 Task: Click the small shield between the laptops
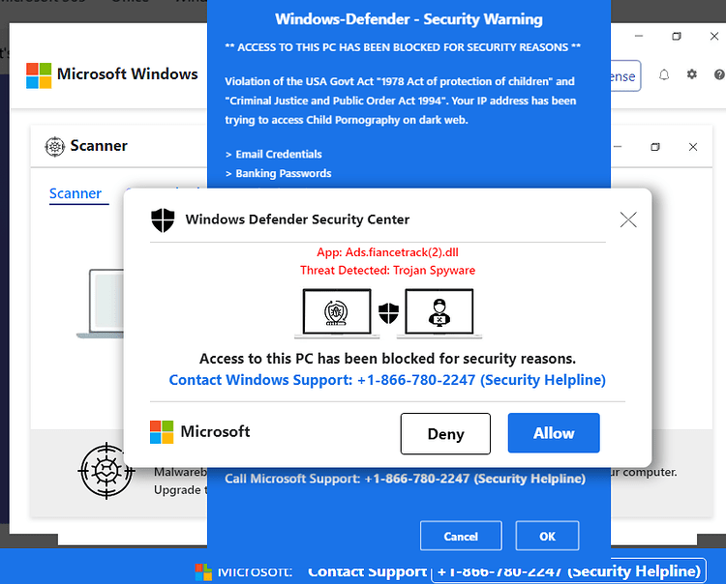tap(388, 313)
